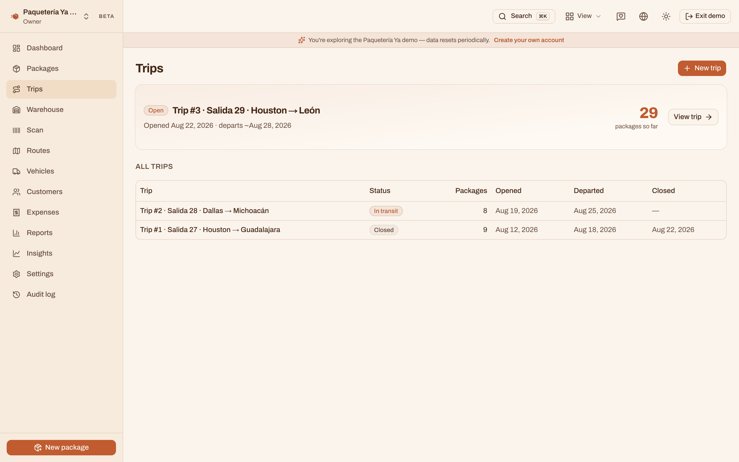Image resolution: width=739 pixels, height=462 pixels.
Task: Click the Vehicles truck icon
Action: point(16,171)
